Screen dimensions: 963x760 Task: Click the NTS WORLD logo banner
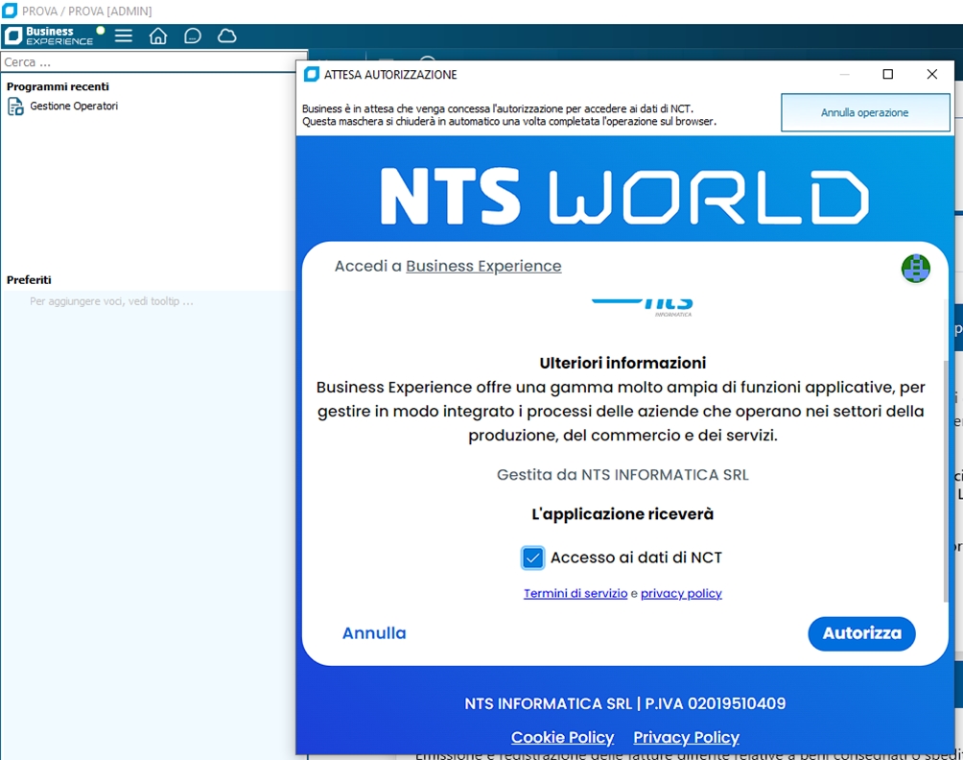[x=624, y=197]
